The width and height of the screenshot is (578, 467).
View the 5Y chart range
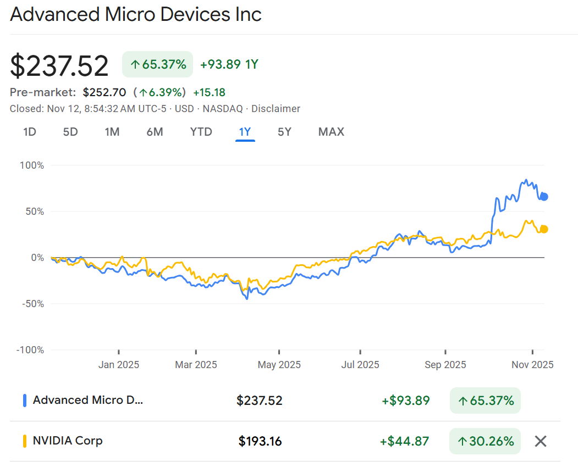pyautogui.click(x=284, y=132)
